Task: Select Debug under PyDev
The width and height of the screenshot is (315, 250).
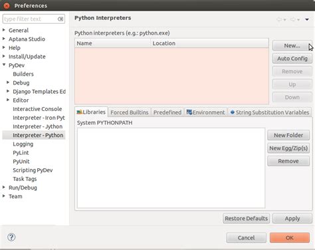Action: pyautogui.click(x=21, y=83)
